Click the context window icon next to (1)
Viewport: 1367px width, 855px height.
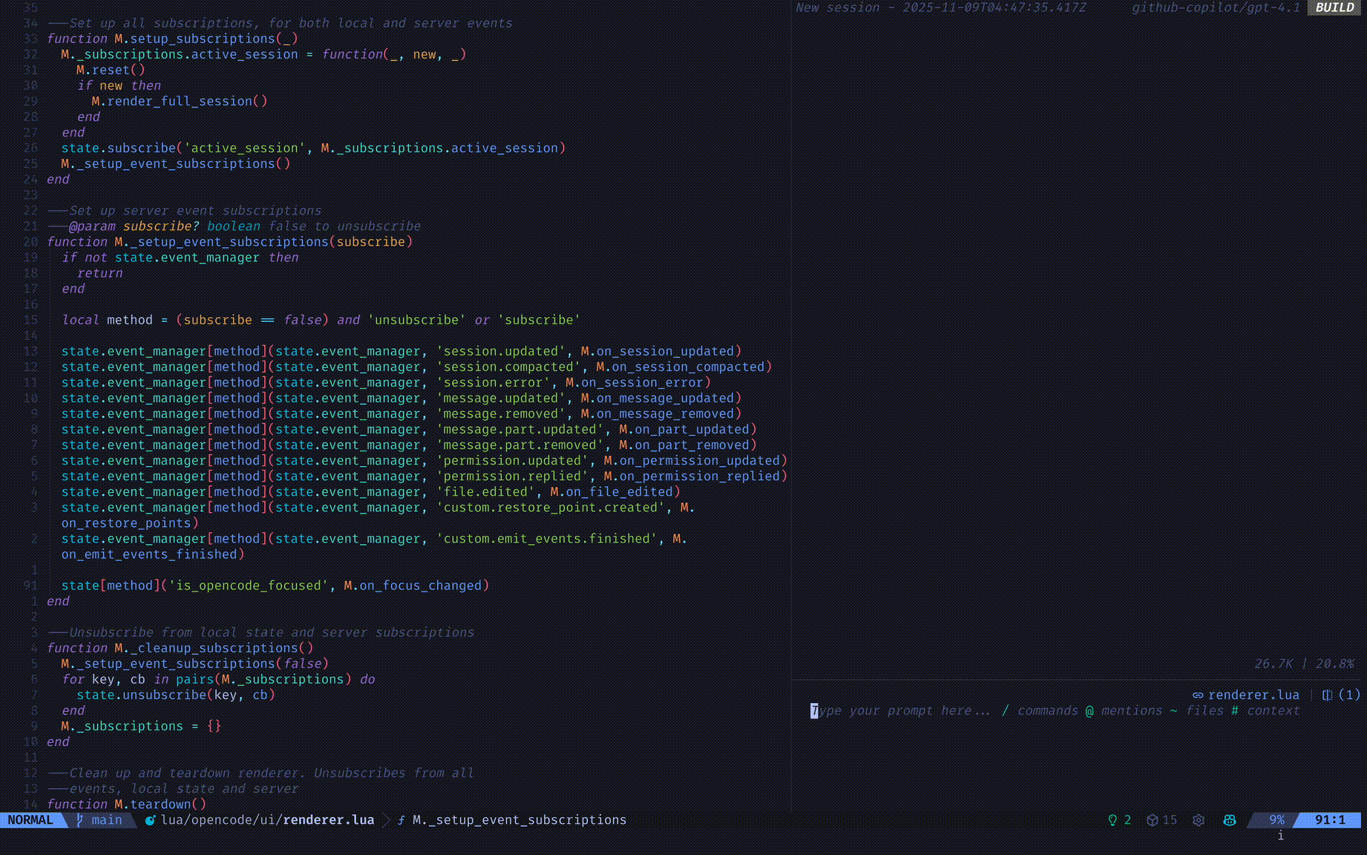tap(1328, 695)
